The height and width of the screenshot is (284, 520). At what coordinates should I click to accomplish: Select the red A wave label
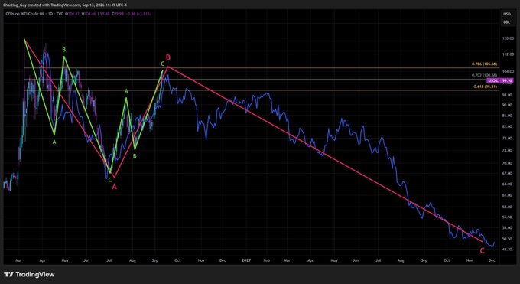[115, 187]
